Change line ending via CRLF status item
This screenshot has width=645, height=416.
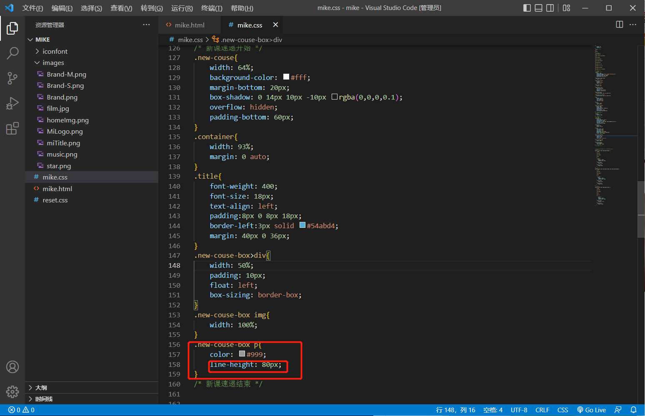coord(542,410)
